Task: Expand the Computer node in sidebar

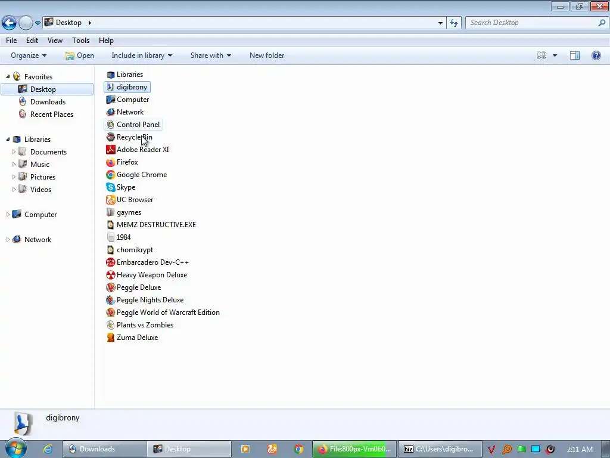Action: click(x=8, y=214)
